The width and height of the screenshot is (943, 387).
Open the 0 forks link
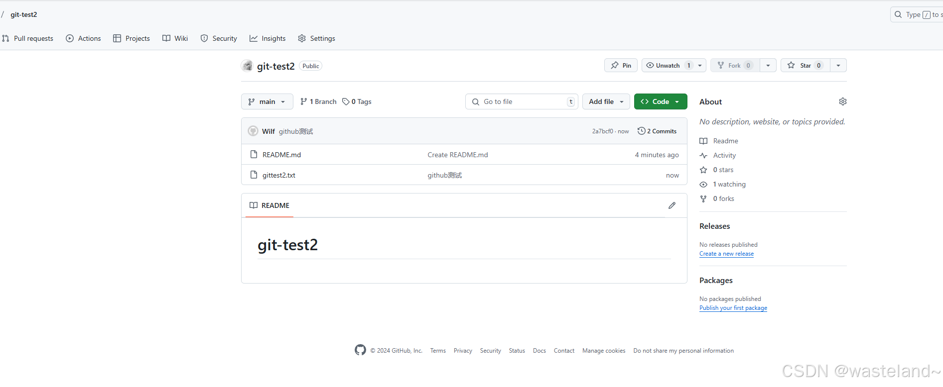tap(717, 198)
